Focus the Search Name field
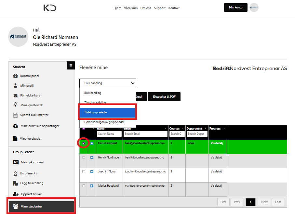Screen dimensions: 295x214 pyautogui.click(x=109, y=134)
